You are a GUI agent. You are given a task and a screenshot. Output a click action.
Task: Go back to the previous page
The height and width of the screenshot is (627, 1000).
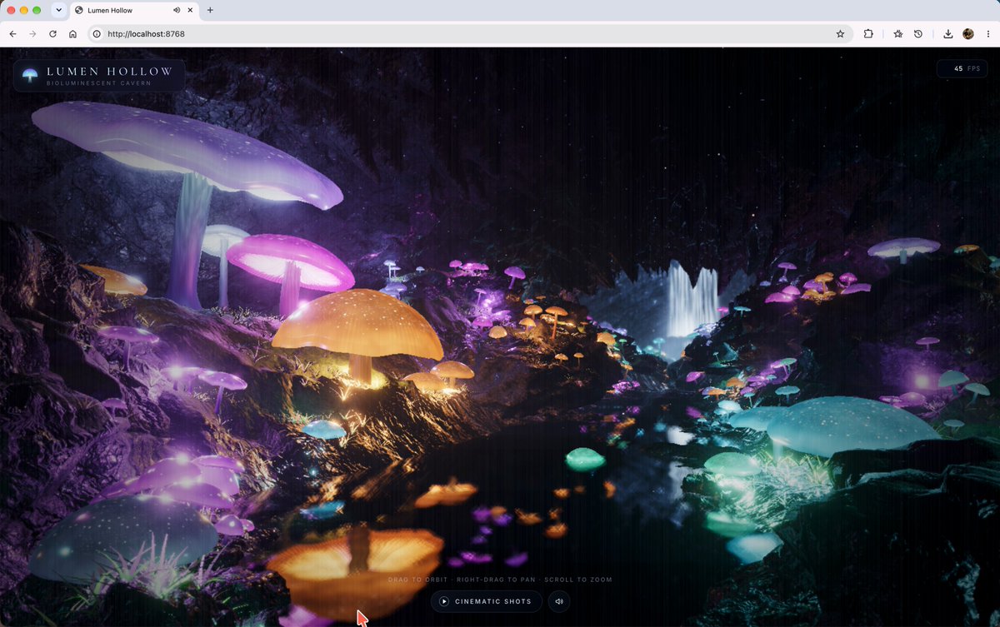pyautogui.click(x=12, y=34)
